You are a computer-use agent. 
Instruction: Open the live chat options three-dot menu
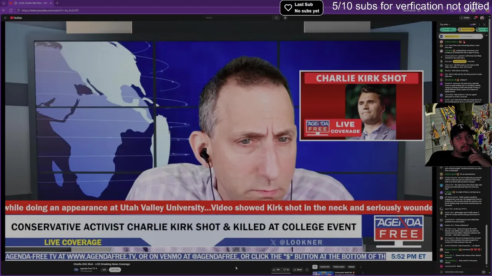click(x=479, y=25)
